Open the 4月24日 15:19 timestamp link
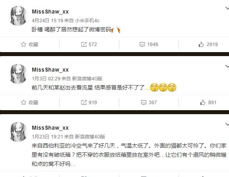Screen dimensions: 229x177 point(47,20)
